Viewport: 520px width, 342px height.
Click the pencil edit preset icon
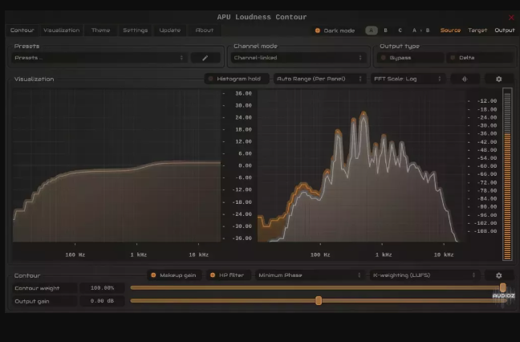[205, 58]
